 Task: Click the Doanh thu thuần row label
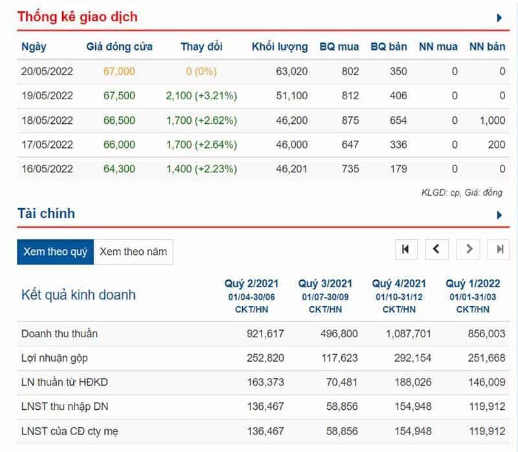60,334
